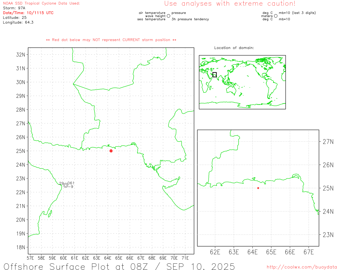This screenshot has height=270, width=337.
Task: Click the 'meters' units label
Action: 267,16
